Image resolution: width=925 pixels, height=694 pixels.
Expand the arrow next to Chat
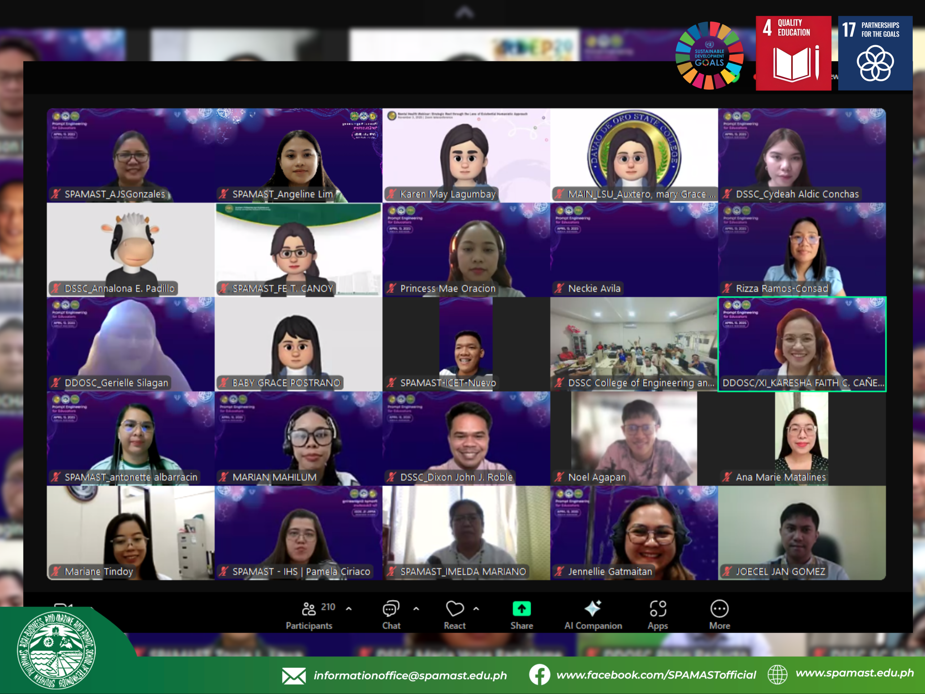[416, 609]
